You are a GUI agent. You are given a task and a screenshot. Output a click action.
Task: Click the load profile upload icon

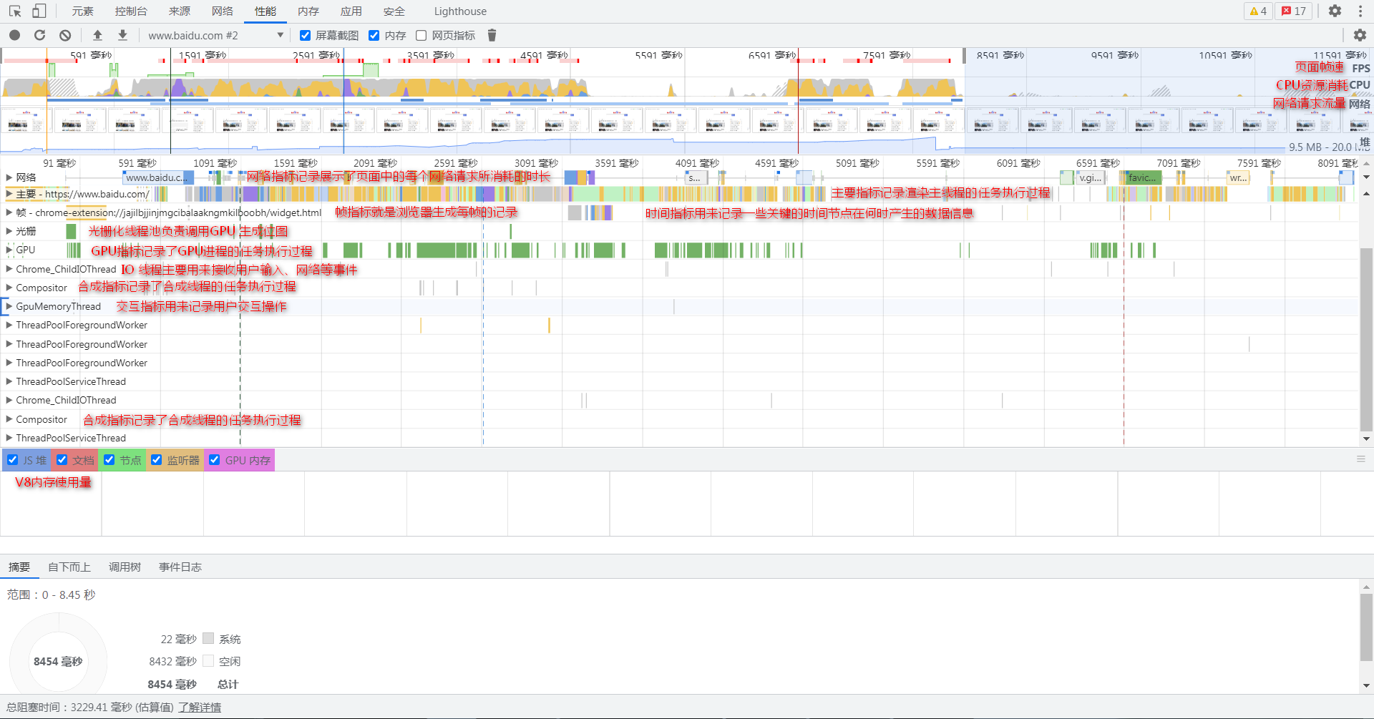98,35
